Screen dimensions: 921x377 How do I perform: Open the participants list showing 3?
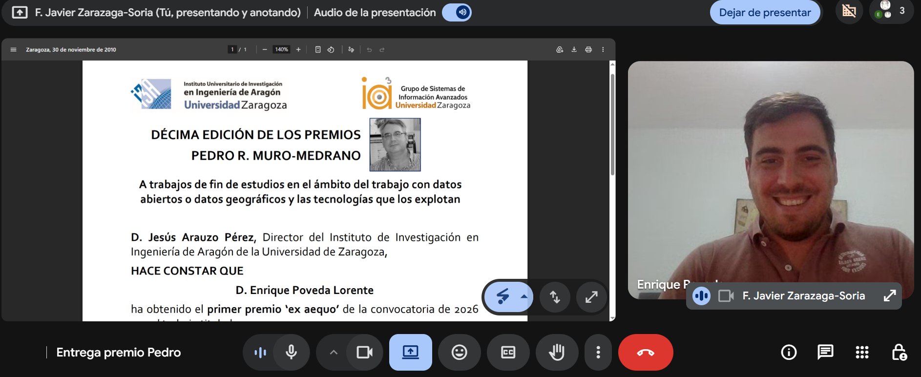(891, 11)
